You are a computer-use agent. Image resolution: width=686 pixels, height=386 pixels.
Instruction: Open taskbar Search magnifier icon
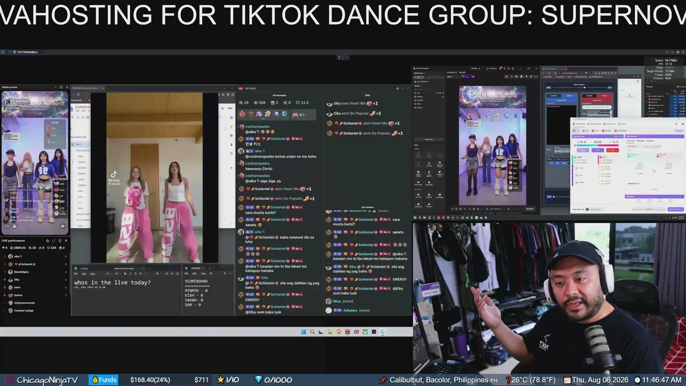coord(312,332)
